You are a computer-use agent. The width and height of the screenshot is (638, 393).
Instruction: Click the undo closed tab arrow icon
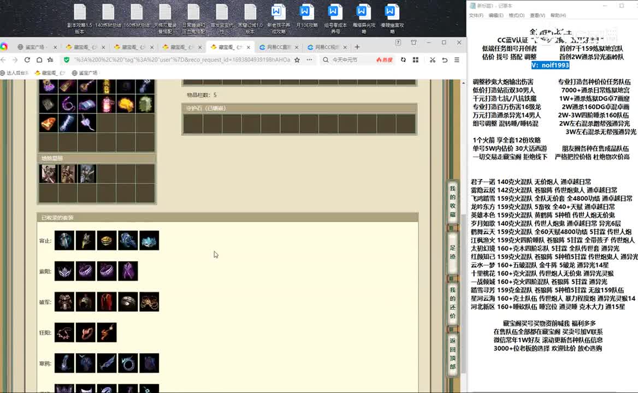pyautogui.click(x=445, y=59)
